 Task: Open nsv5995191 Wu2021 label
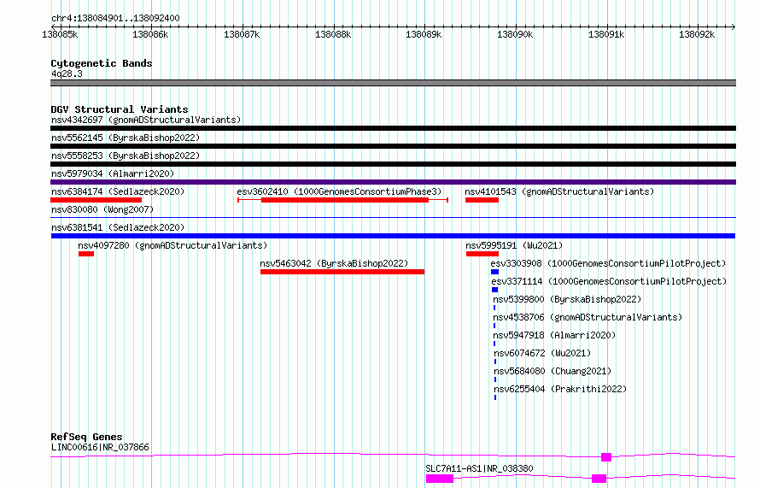(x=514, y=245)
